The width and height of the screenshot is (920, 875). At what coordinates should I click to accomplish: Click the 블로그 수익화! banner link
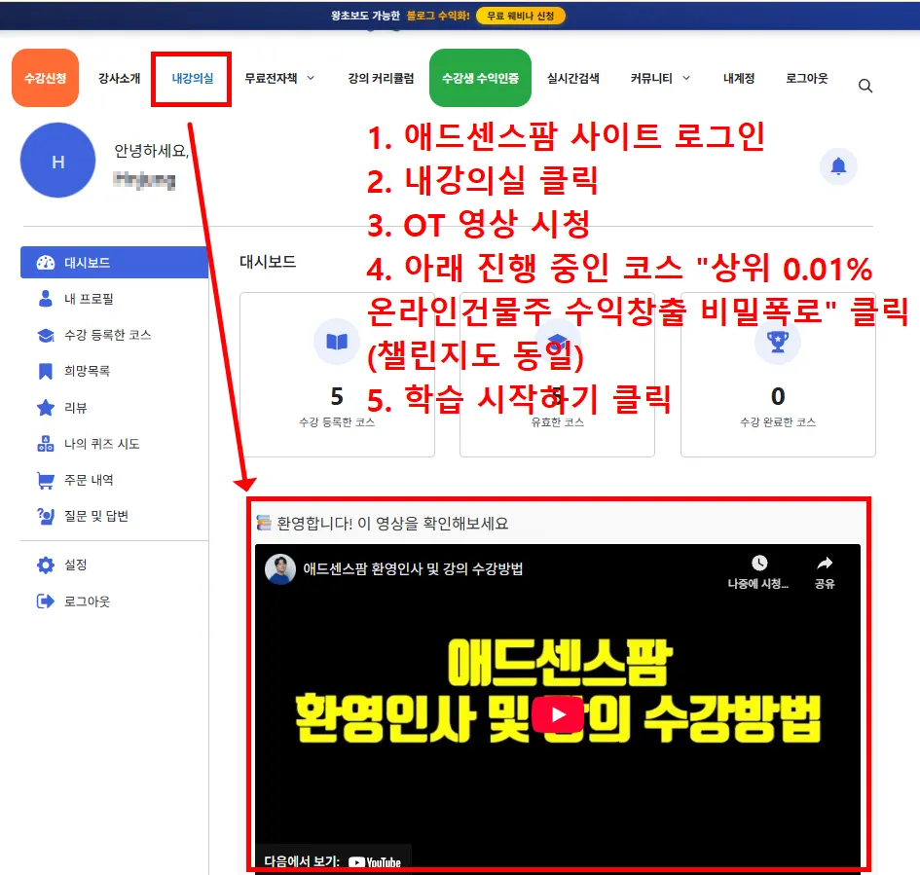pos(438,16)
